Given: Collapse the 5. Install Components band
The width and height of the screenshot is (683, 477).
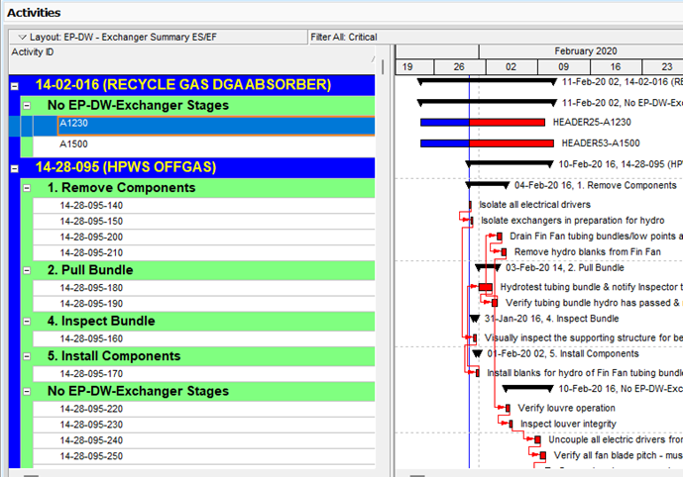Looking at the screenshot, I should [x=27, y=355].
